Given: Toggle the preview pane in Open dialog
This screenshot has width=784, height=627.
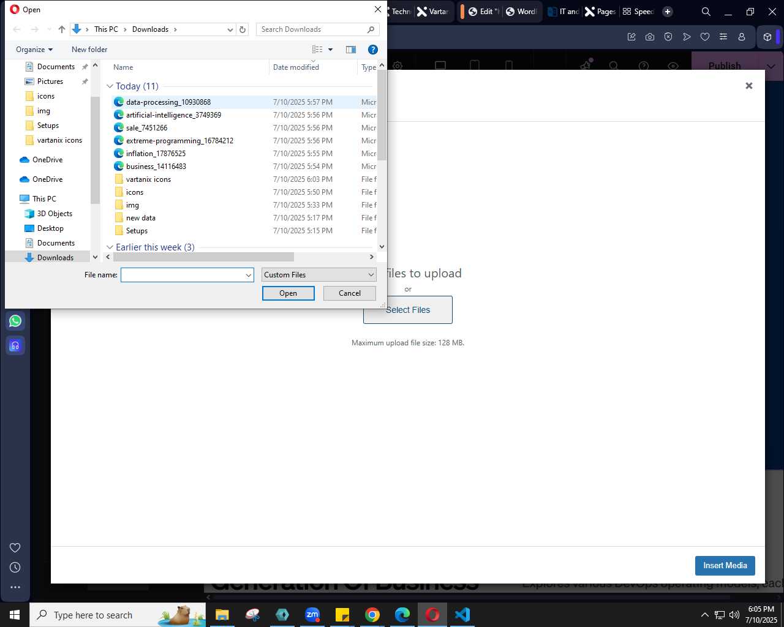Looking at the screenshot, I should 351,50.
